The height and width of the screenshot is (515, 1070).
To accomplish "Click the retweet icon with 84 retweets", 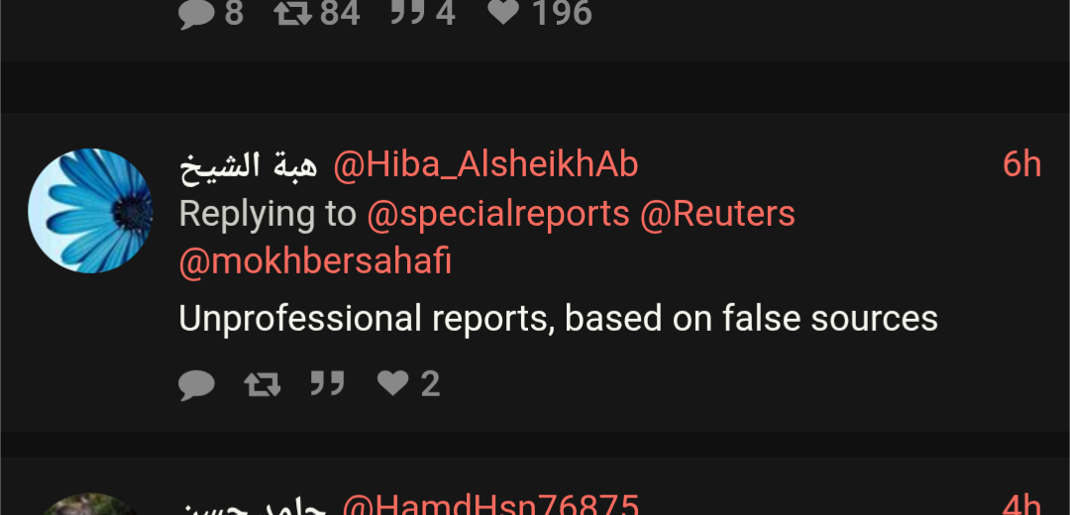I will [x=292, y=12].
